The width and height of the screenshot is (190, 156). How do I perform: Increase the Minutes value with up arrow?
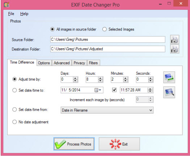point(126,78)
